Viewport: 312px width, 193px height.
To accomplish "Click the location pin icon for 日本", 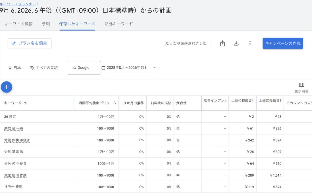I will (10, 68).
